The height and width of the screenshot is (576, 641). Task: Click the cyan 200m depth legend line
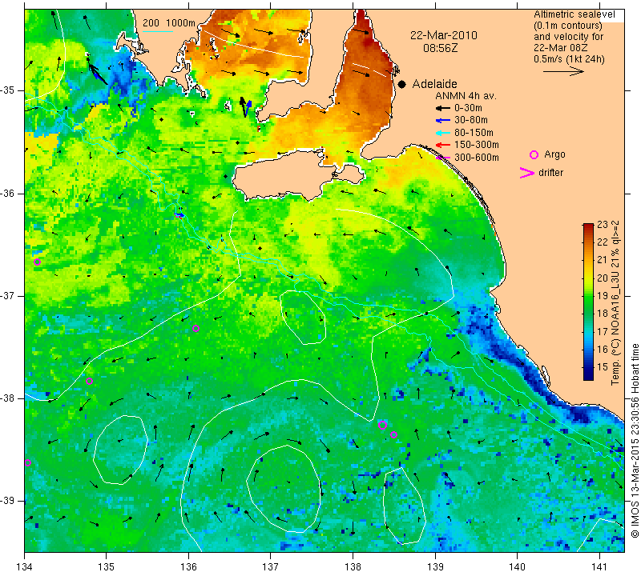pos(158,31)
